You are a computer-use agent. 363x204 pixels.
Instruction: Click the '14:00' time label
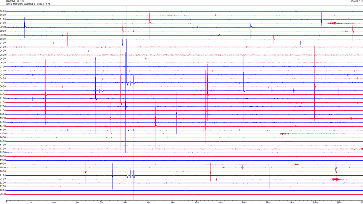3,122
